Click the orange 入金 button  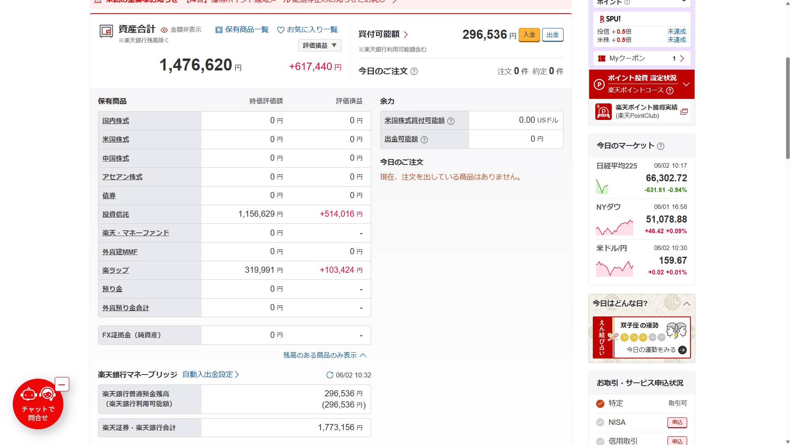529,35
